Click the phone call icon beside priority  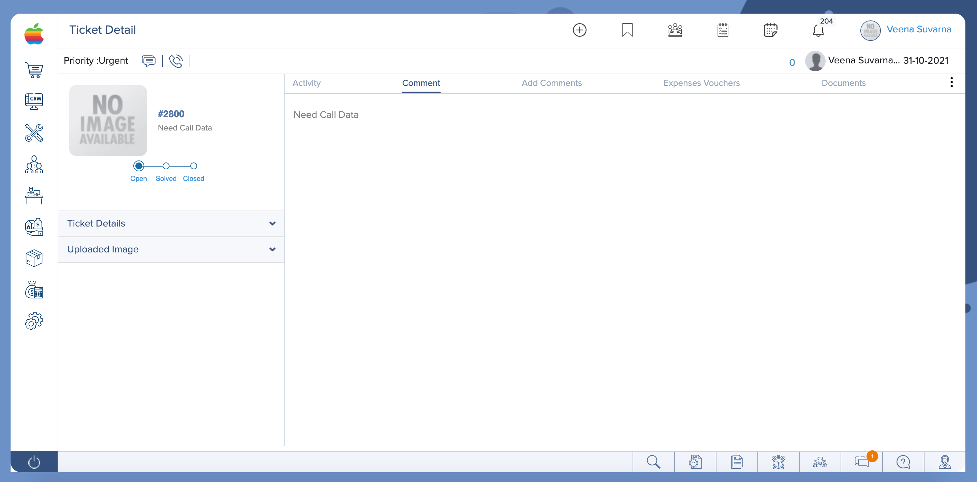coord(176,61)
